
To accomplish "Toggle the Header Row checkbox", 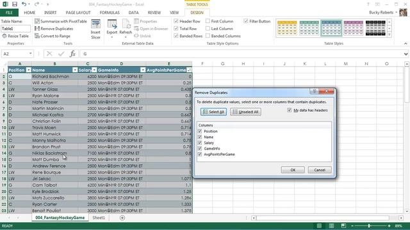I will pos(176,21).
